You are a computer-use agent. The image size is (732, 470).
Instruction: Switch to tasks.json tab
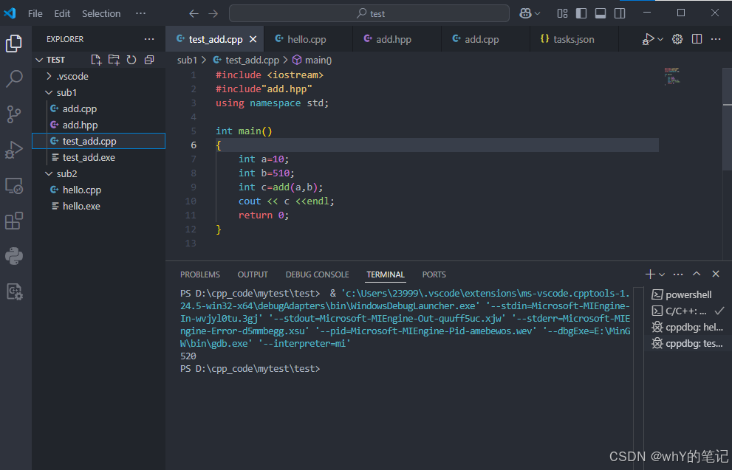(574, 39)
